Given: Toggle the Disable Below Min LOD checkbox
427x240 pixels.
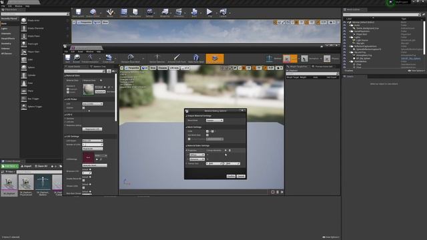Looking at the screenshot, I should tap(83, 180).
